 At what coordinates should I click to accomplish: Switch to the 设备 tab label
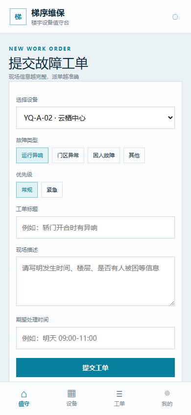coord(72,404)
